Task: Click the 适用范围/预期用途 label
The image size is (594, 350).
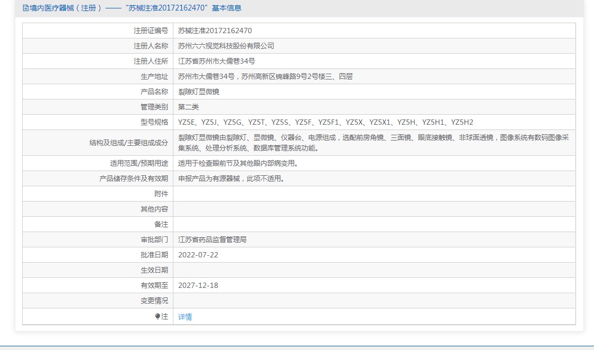Action: pyautogui.click(x=139, y=163)
